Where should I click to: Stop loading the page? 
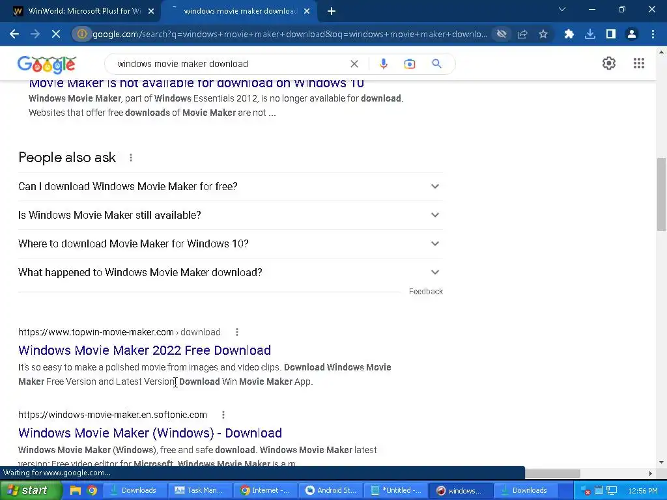(x=56, y=34)
